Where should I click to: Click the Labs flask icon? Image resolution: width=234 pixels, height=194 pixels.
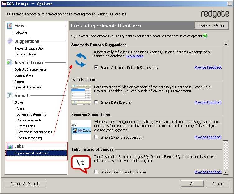(10, 146)
